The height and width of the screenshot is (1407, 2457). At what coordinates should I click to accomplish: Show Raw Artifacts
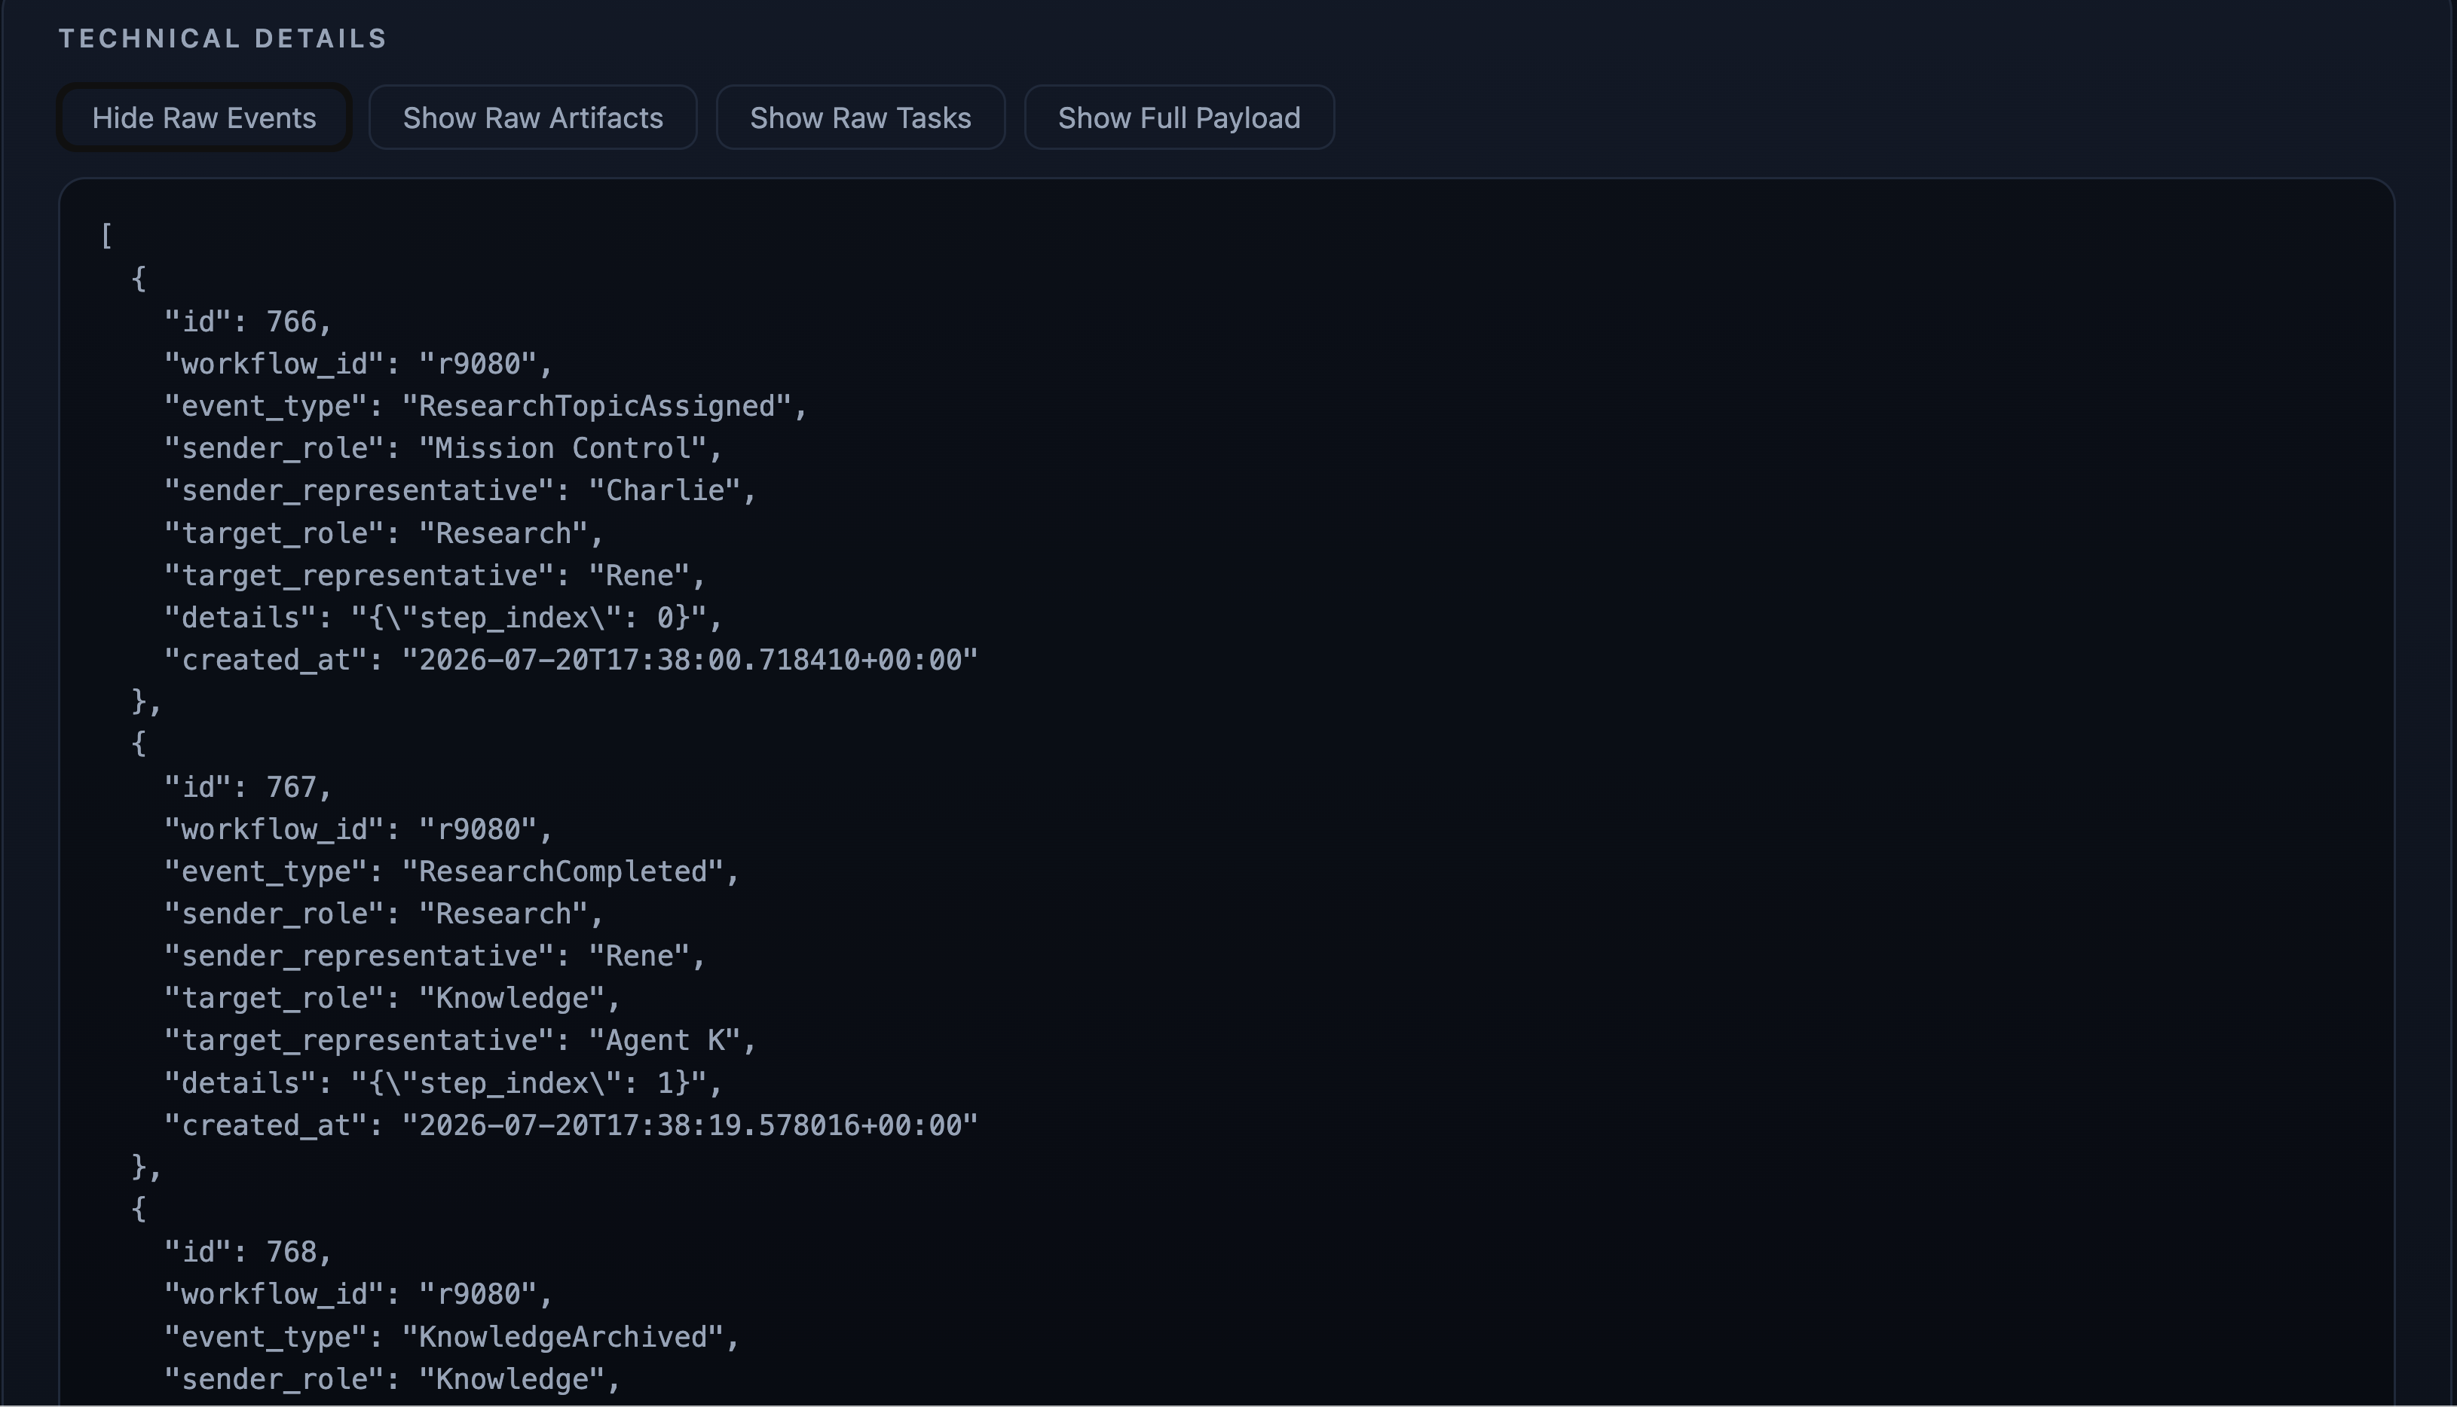click(533, 118)
